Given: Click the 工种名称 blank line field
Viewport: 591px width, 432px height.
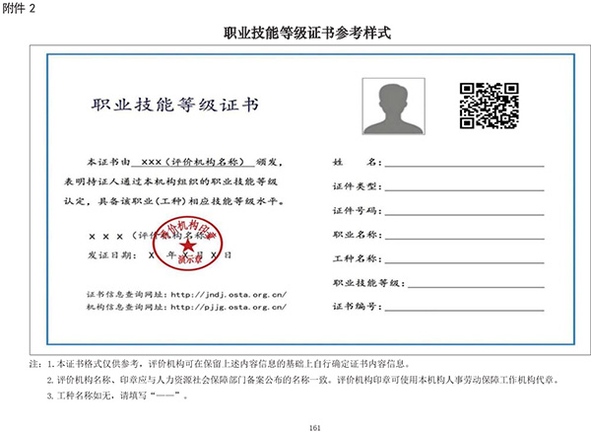Looking at the screenshot, I should pos(464,259).
